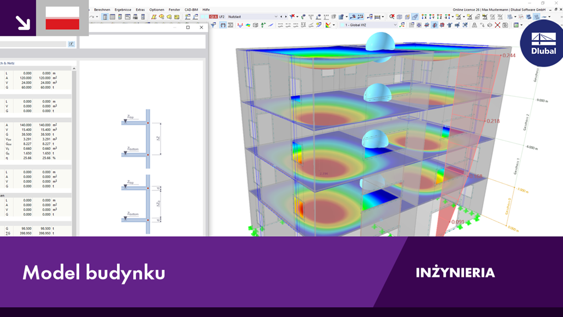
Task: Open the Ergebnisse menu
Action: pyautogui.click(x=123, y=10)
